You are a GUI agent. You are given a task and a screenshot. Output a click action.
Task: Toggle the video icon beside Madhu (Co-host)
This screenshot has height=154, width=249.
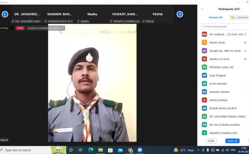(245, 59)
